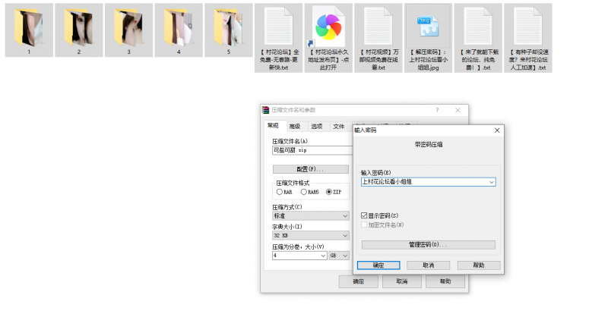Select the RAR format radio button
Screen dimensions: 608x314
point(279,192)
